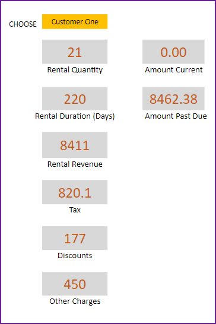216x324 pixels.
Task: Click empty area below Amount Past Due
Action: (x=173, y=207)
